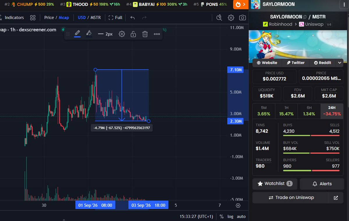This screenshot has width=349, height=221.
Task: Open the token Website link
Action: pyautogui.click(x=267, y=63)
